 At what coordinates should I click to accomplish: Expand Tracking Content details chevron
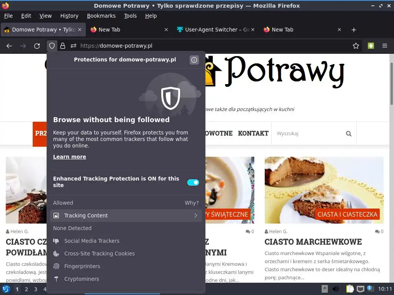pyautogui.click(x=195, y=215)
